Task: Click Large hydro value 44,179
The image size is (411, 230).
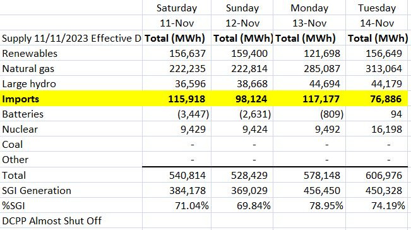Action: point(386,83)
